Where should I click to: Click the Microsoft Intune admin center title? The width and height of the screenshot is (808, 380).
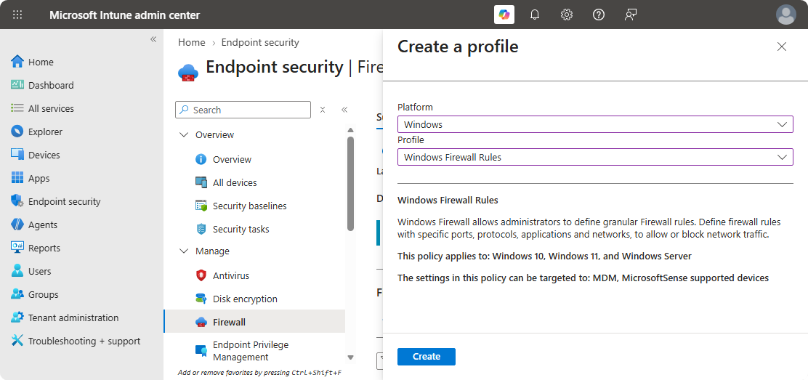[x=125, y=15]
